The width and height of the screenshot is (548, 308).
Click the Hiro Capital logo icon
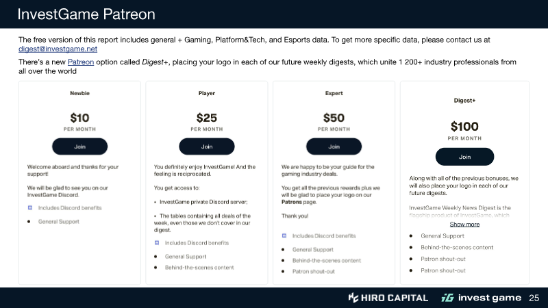click(x=353, y=298)
